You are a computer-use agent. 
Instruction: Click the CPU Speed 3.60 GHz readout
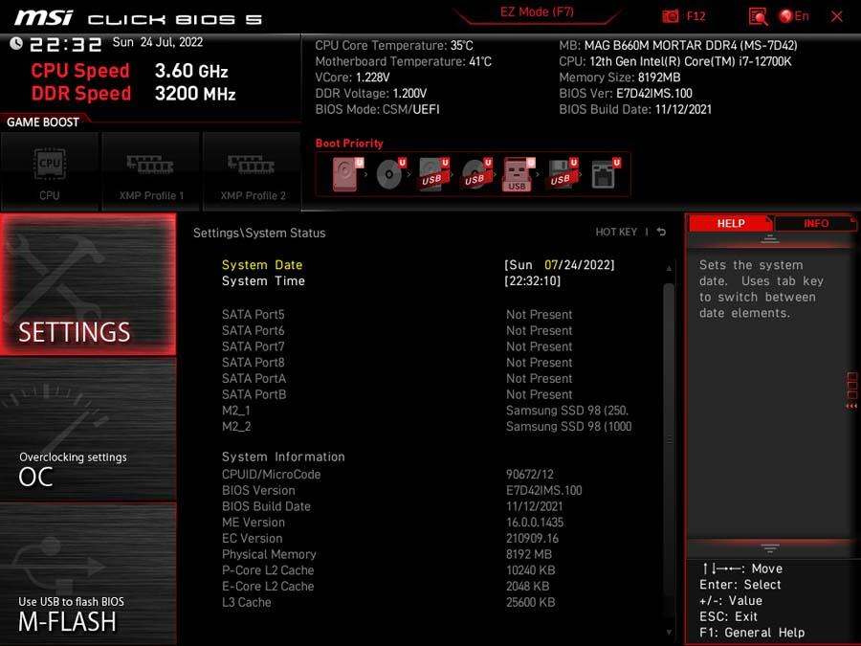[129, 71]
